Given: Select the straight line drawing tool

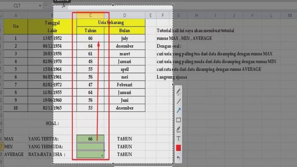Looking at the screenshot, I should tap(178, 101).
